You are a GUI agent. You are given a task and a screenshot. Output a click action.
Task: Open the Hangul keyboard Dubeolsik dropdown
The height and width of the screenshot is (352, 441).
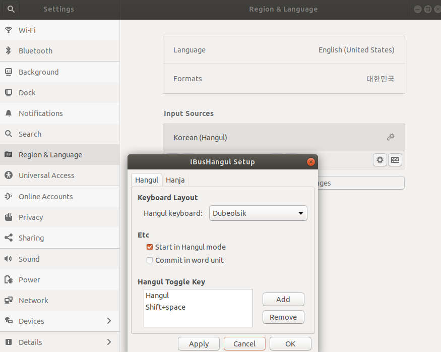[x=258, y=213]
